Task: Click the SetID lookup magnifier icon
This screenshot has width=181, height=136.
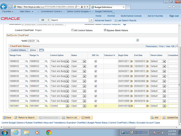Action: (x=38, y=41)
